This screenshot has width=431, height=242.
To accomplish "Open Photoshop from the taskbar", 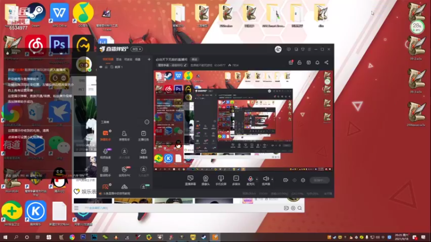I will click(x=83, y=237).
